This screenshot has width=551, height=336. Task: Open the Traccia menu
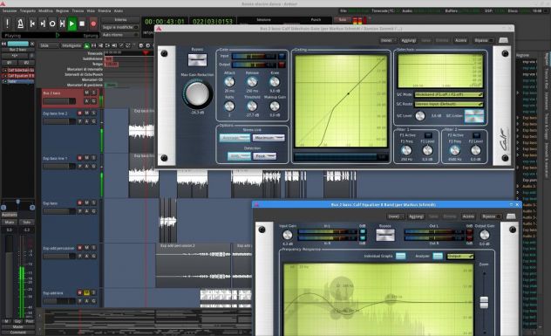[x=78, y=10]
